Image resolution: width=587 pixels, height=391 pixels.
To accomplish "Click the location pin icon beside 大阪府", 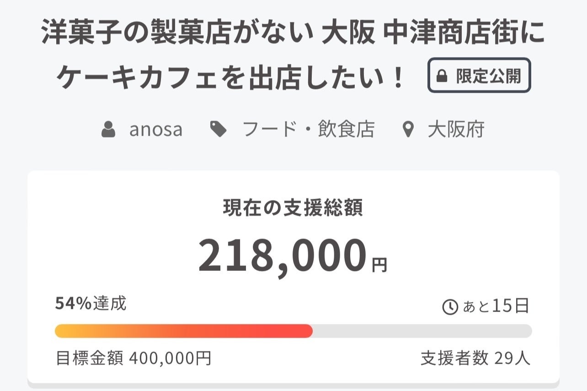I will (x=407, y=130).
